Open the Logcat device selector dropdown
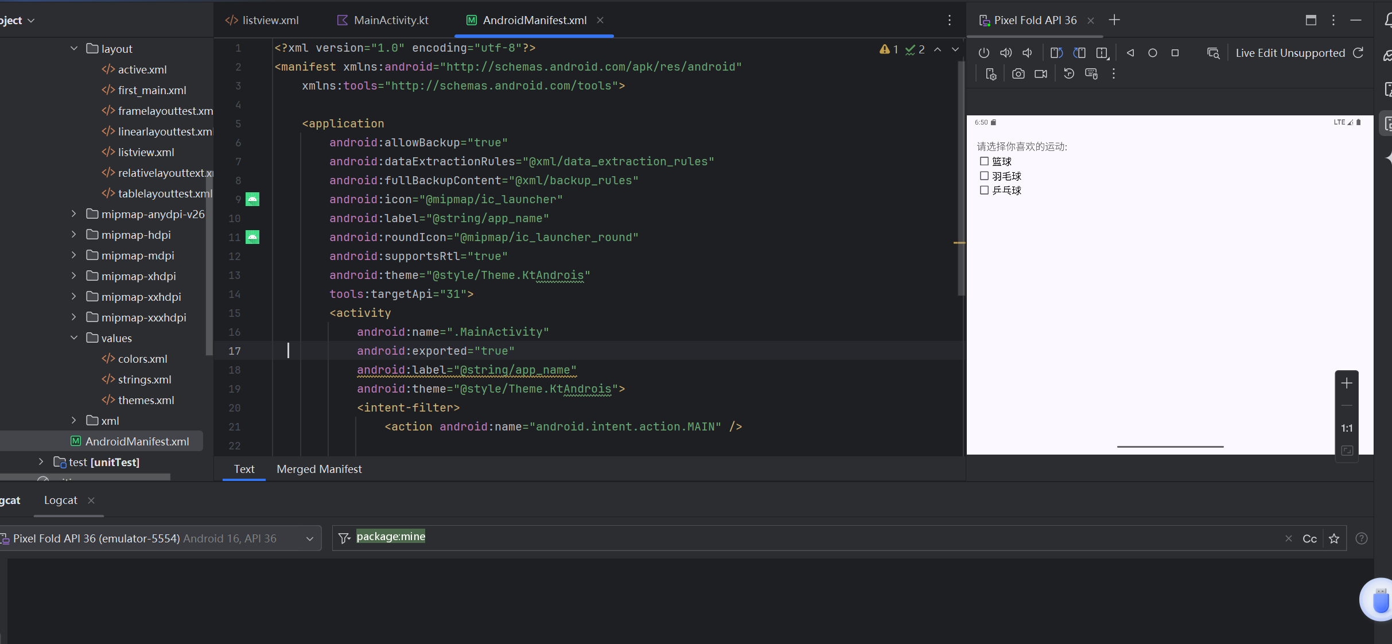 (x=161, y=538)
